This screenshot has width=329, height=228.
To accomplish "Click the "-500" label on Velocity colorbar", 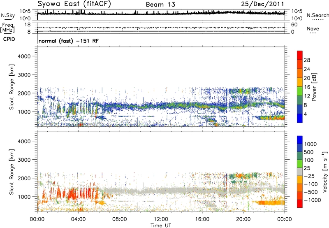I will (311, 192).
